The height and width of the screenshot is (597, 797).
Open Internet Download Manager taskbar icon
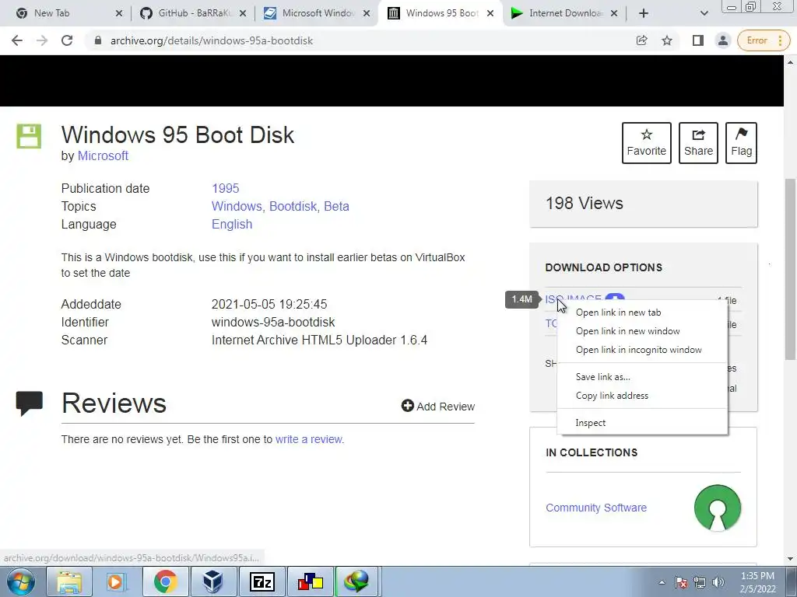click(357, 581)
